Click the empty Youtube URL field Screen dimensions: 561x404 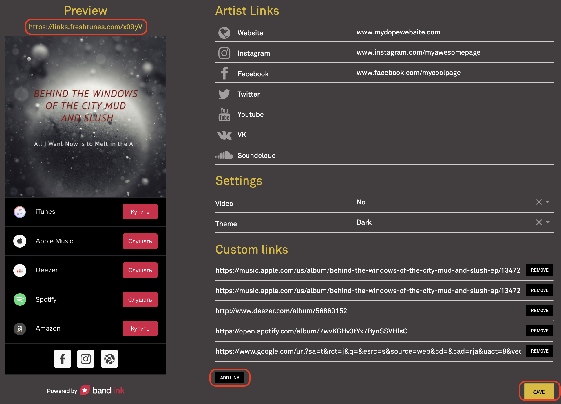pyautogui.click(x=455, y=114)
